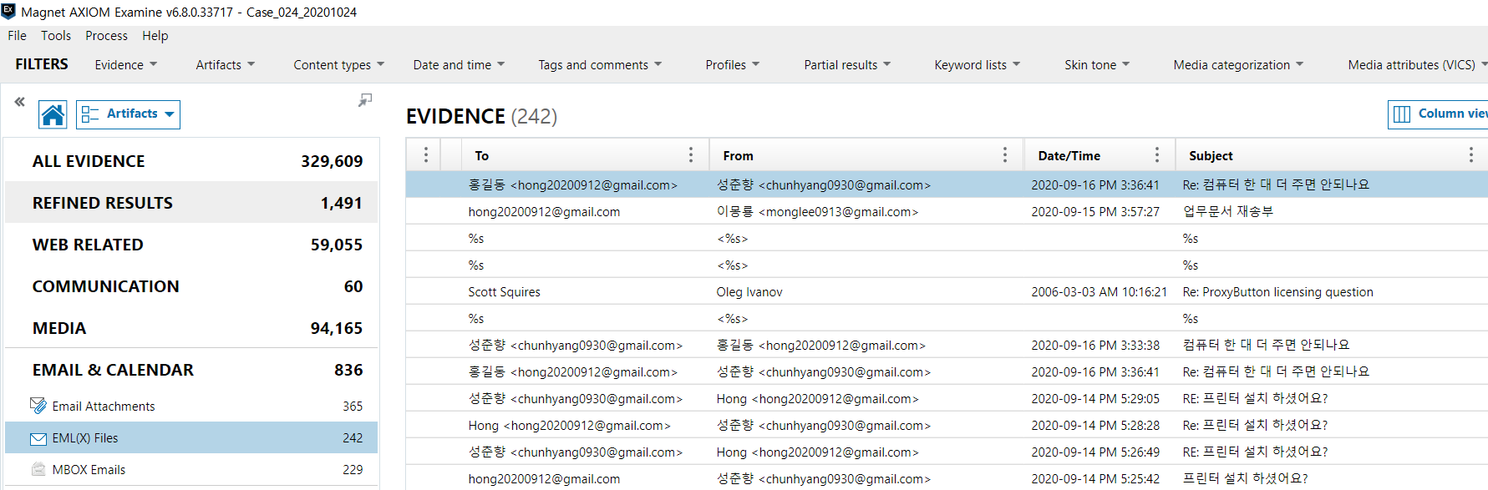
Task: Expand the Tags and comments filter
Action: coord(600,65)
